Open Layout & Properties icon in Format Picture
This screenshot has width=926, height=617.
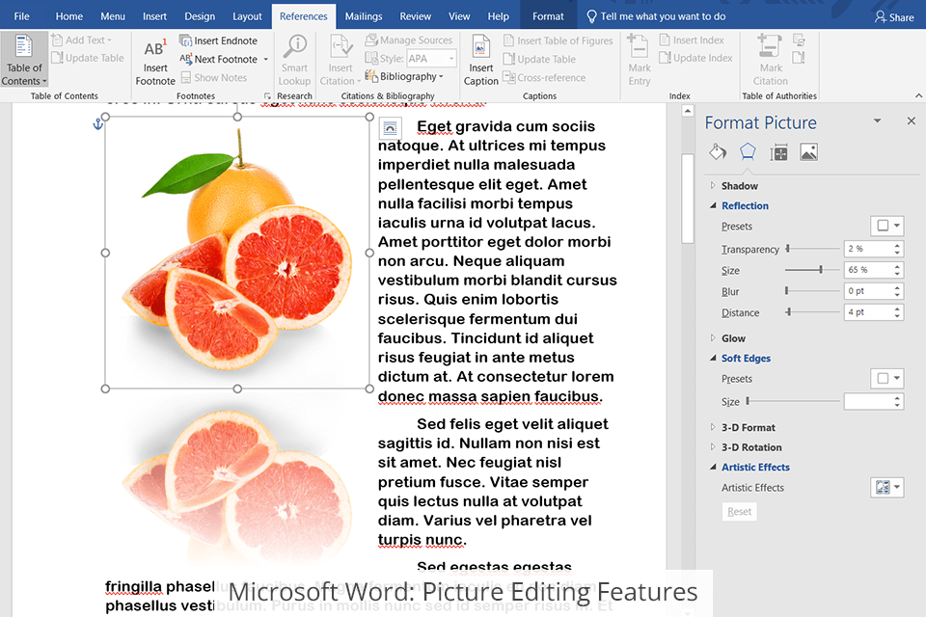(779, 151)
